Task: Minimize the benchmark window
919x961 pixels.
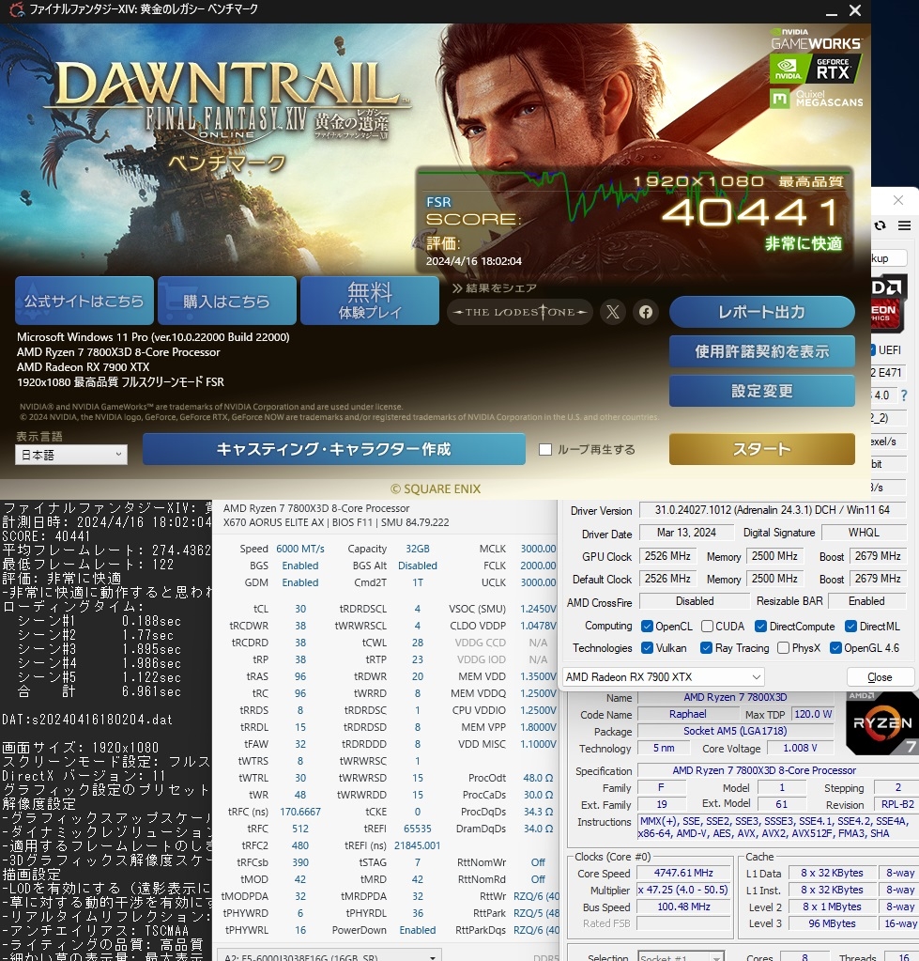Action: [832, 11]
